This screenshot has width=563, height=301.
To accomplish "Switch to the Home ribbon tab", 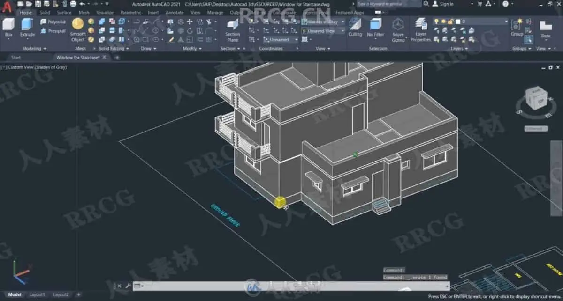I will (x=25, y=13).
